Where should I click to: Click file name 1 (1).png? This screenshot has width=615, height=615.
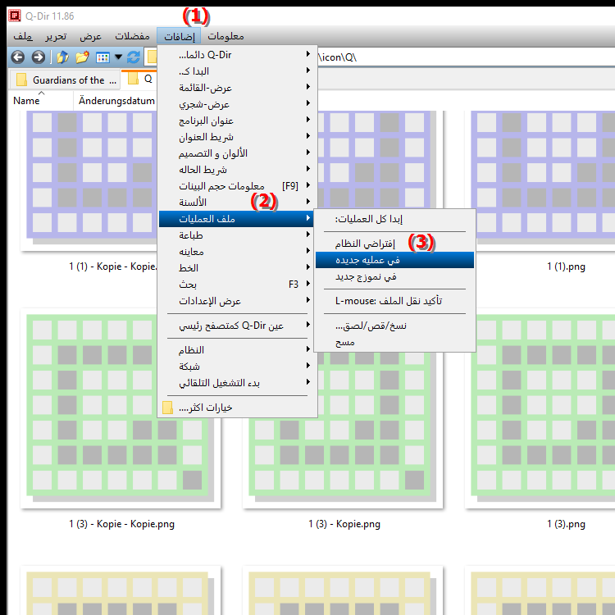click(566, 266)
